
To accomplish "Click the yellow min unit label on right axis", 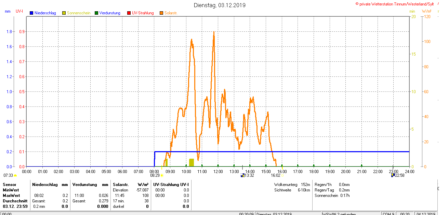I will [412, 11].
